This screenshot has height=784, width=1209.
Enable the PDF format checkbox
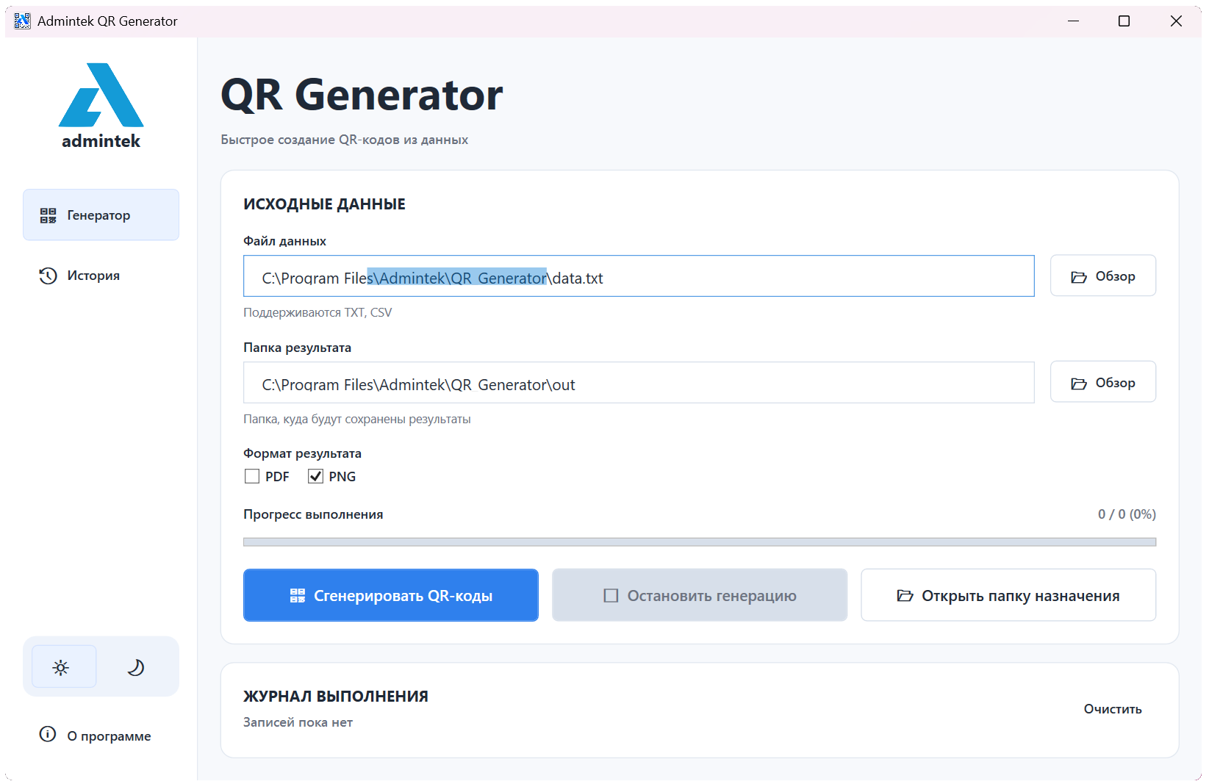[252, 476]
